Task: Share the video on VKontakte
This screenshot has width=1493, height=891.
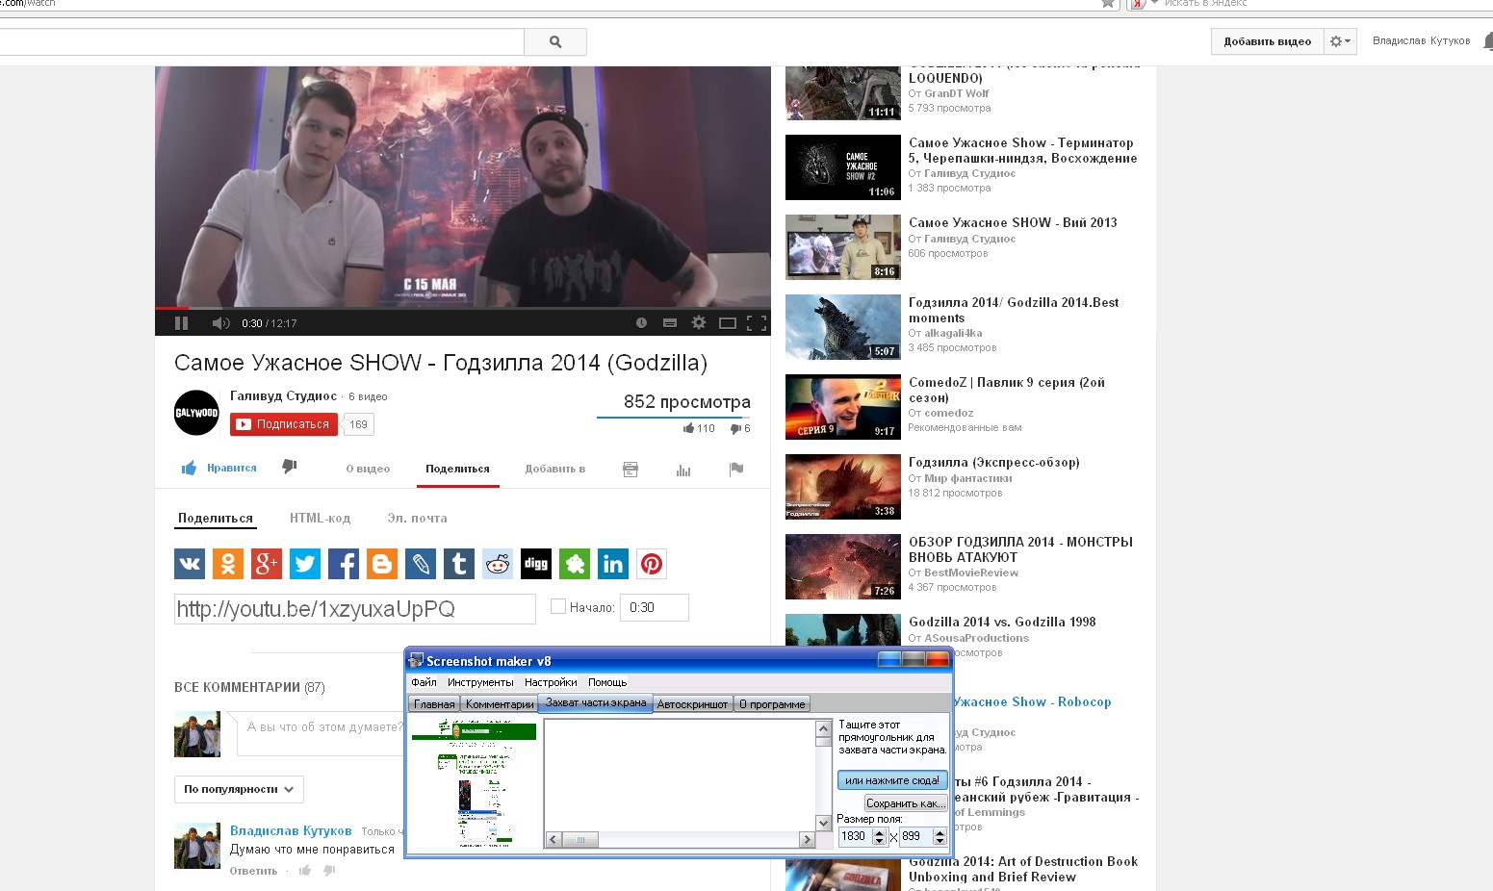Action: tap(190, 564)
